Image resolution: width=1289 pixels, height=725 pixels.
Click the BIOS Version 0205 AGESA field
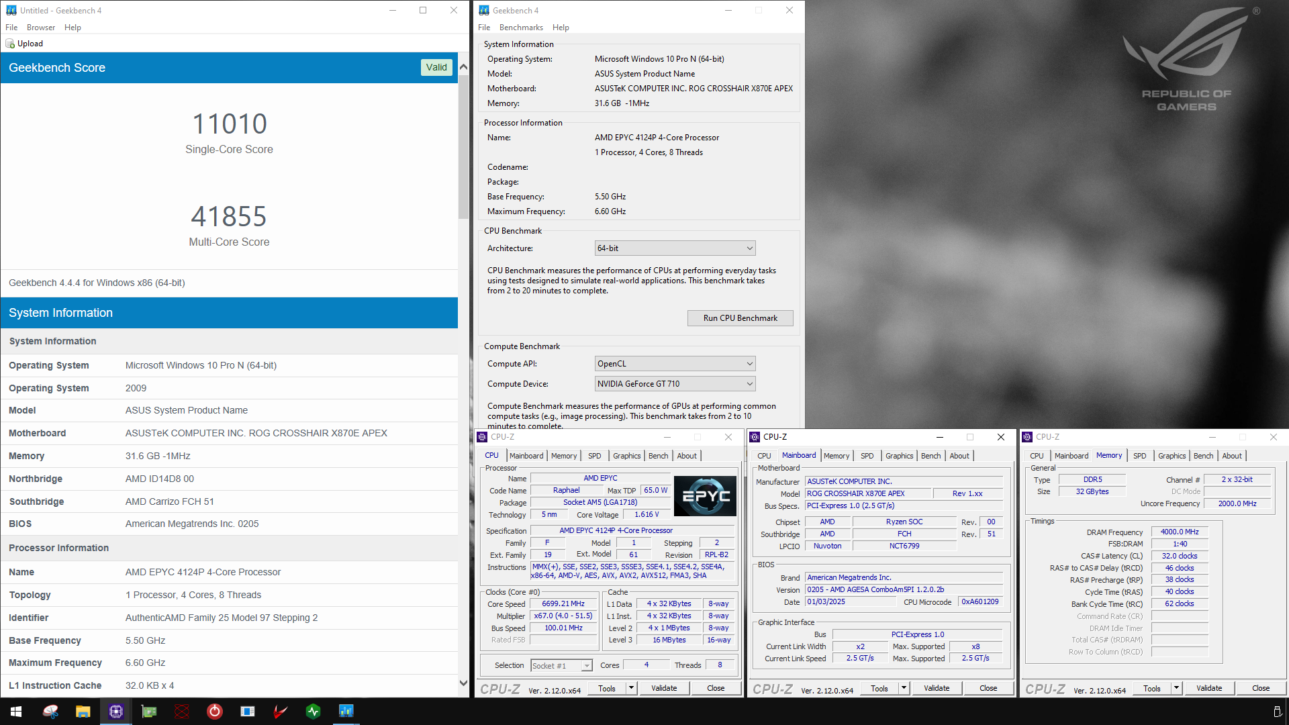click(x=904, y=590)
